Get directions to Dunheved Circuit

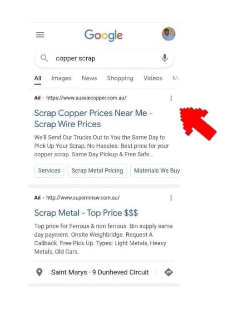(169, 272)
